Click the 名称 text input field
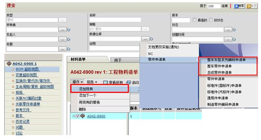The height and width of the screenshot is (140, 261). click(115, 20)
